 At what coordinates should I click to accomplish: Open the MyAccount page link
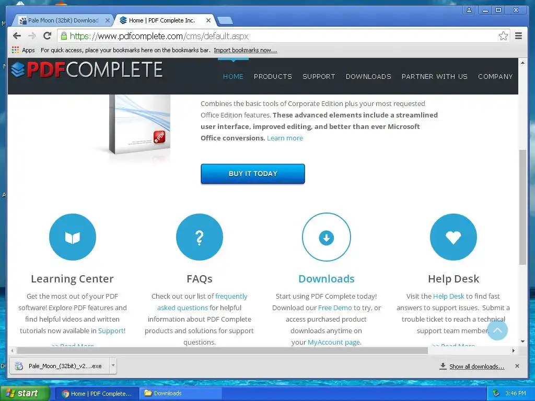click(x=334, y=342)
